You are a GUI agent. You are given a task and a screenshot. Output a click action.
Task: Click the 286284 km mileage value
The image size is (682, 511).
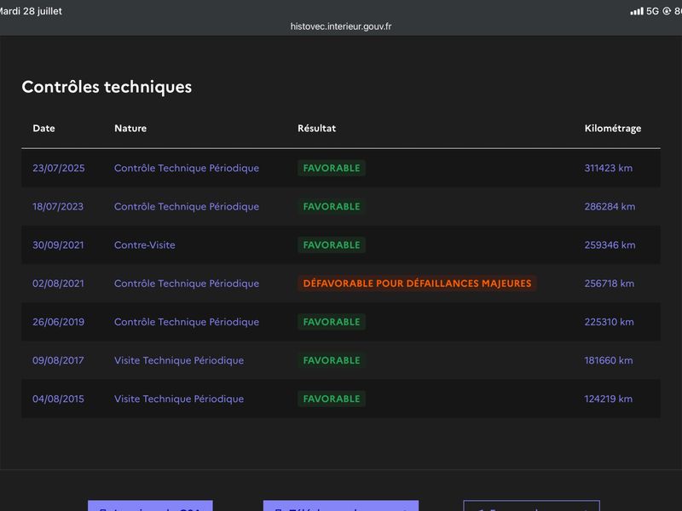pos(610,206)
